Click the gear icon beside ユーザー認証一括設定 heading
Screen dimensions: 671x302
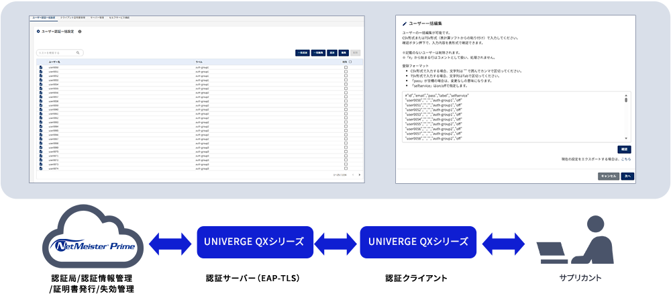click(x=38, y=32)
